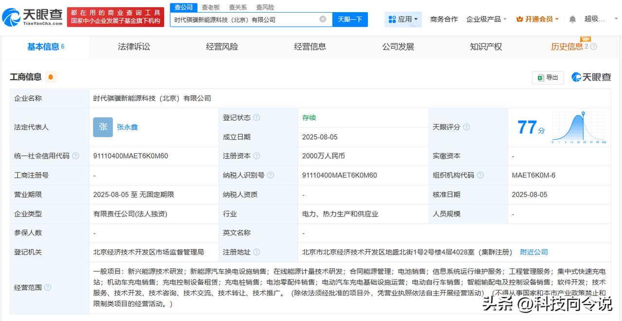Click the TianYanCha logo
Screen dimensions: 622x321
point(33,17)
